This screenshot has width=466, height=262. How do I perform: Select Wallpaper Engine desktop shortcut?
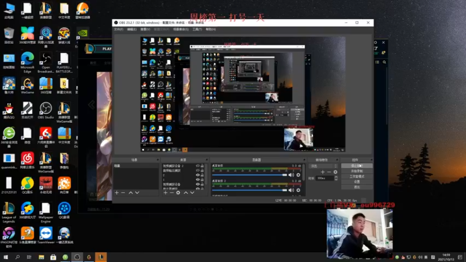click(46, 213)
